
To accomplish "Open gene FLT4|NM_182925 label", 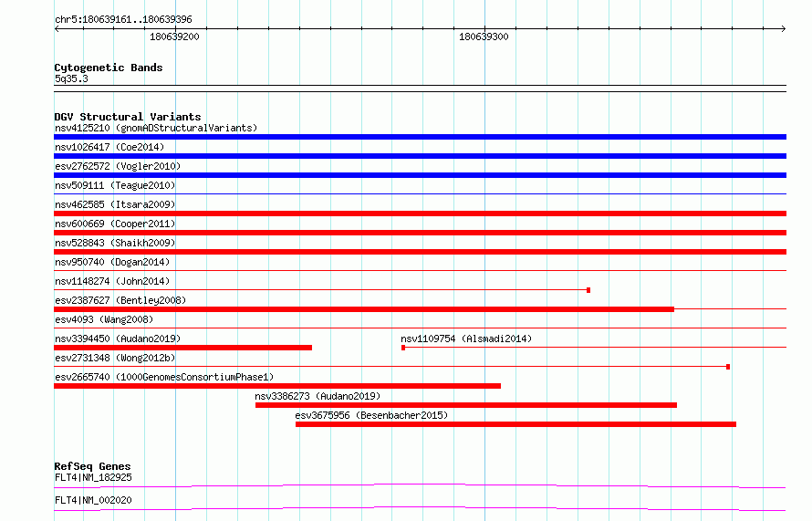I will (x=93, y=477).
